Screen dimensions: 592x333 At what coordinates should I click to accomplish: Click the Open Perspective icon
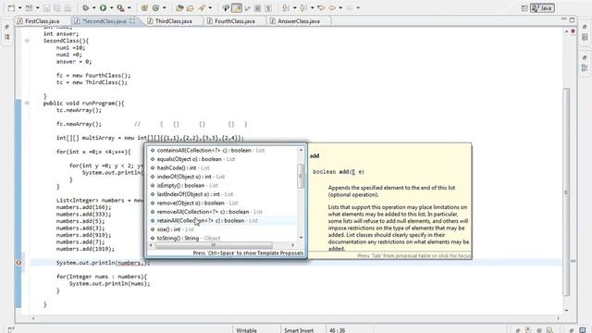(x=524, y=8)
